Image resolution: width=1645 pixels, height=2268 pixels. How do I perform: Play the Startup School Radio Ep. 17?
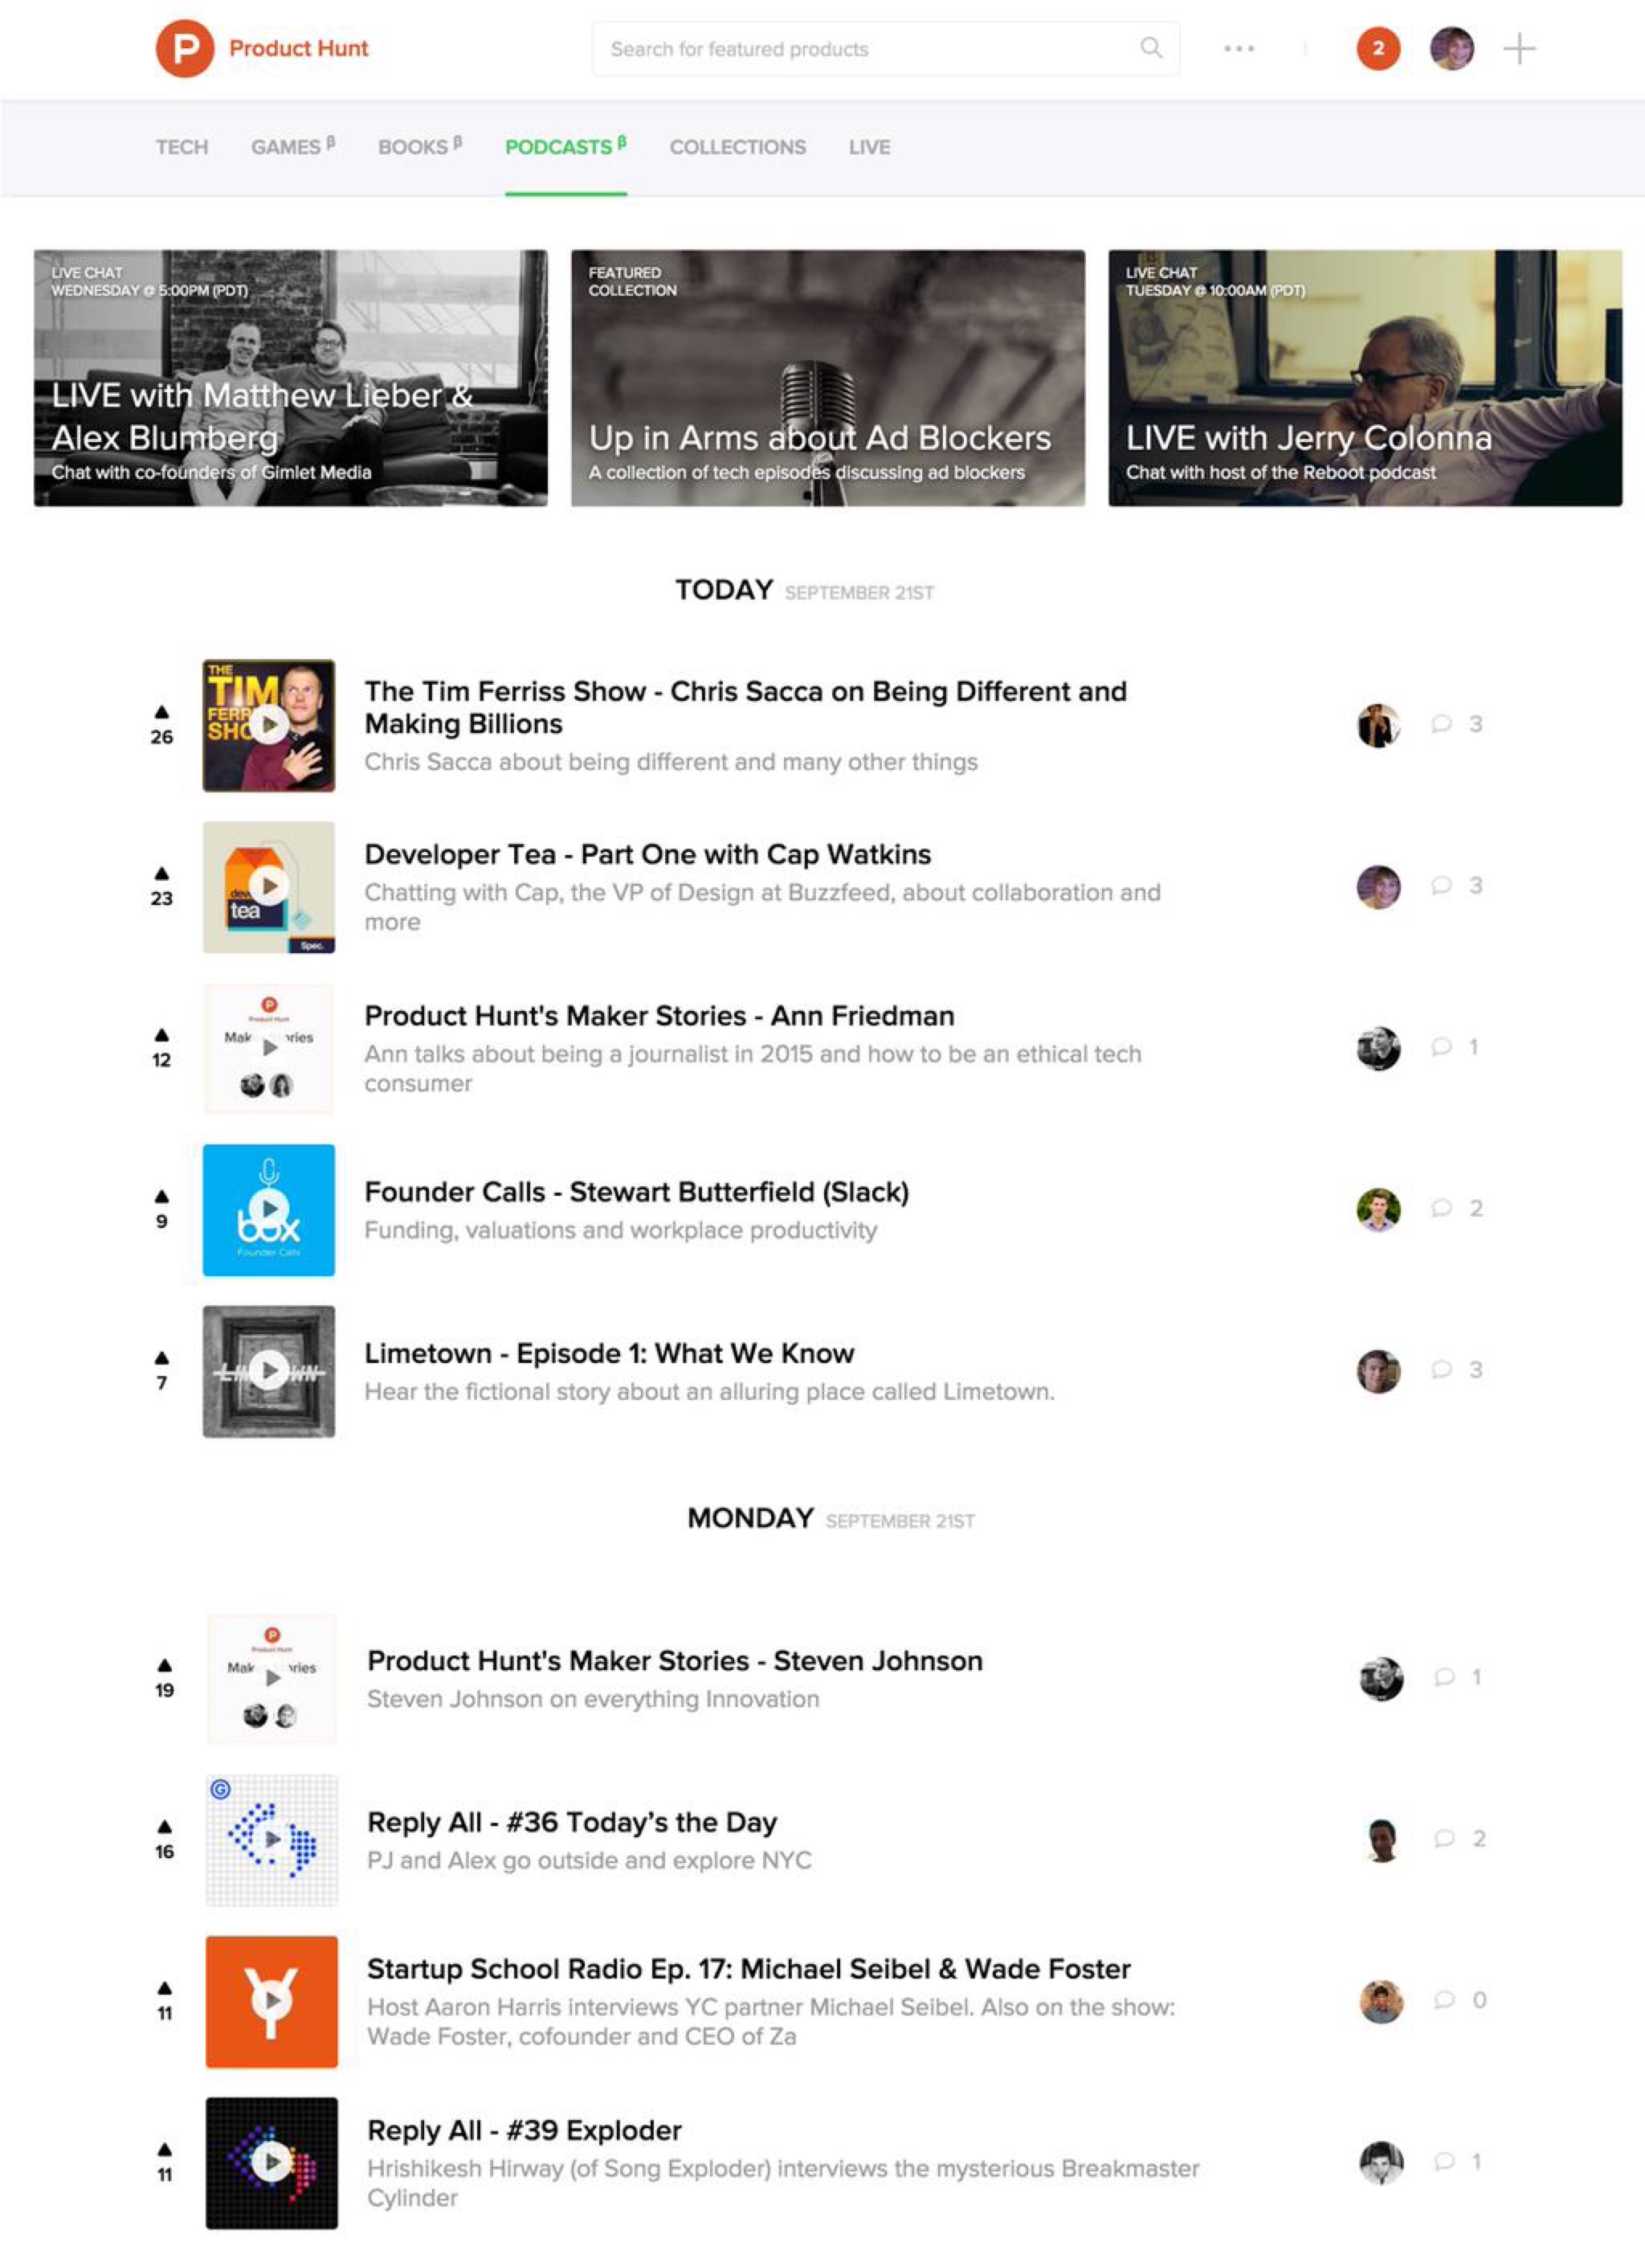click(x=271, y=2001)
